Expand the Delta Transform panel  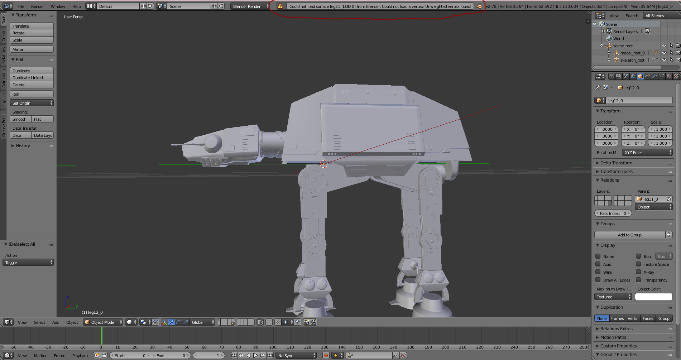(616, 163)
